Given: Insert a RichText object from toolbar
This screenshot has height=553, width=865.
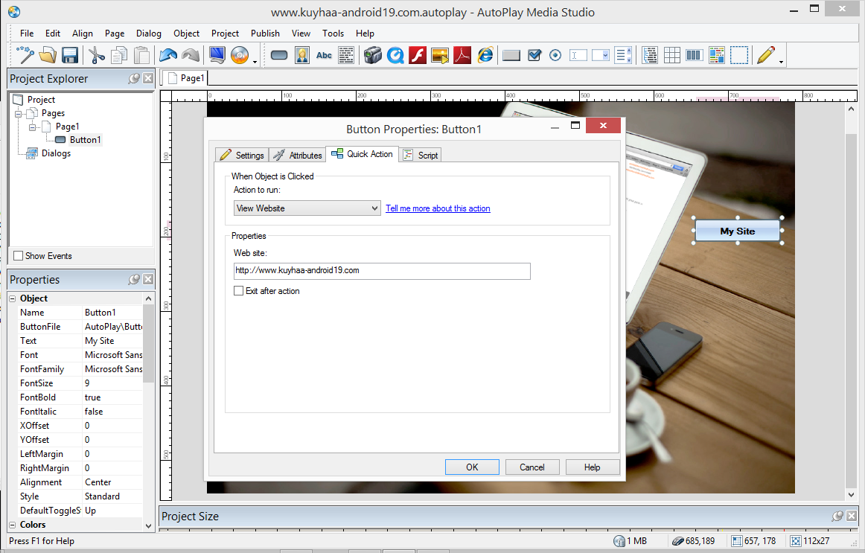Looking at the screenshot, I should click(x=717, y=55).
